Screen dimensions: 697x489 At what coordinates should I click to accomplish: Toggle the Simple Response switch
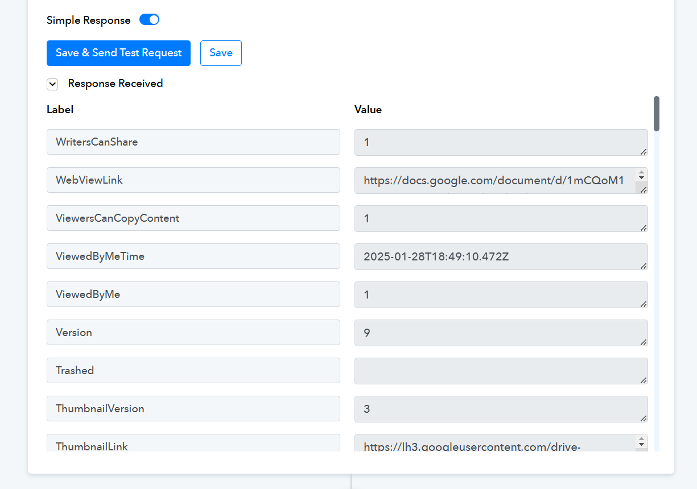(x=150, y=20)
